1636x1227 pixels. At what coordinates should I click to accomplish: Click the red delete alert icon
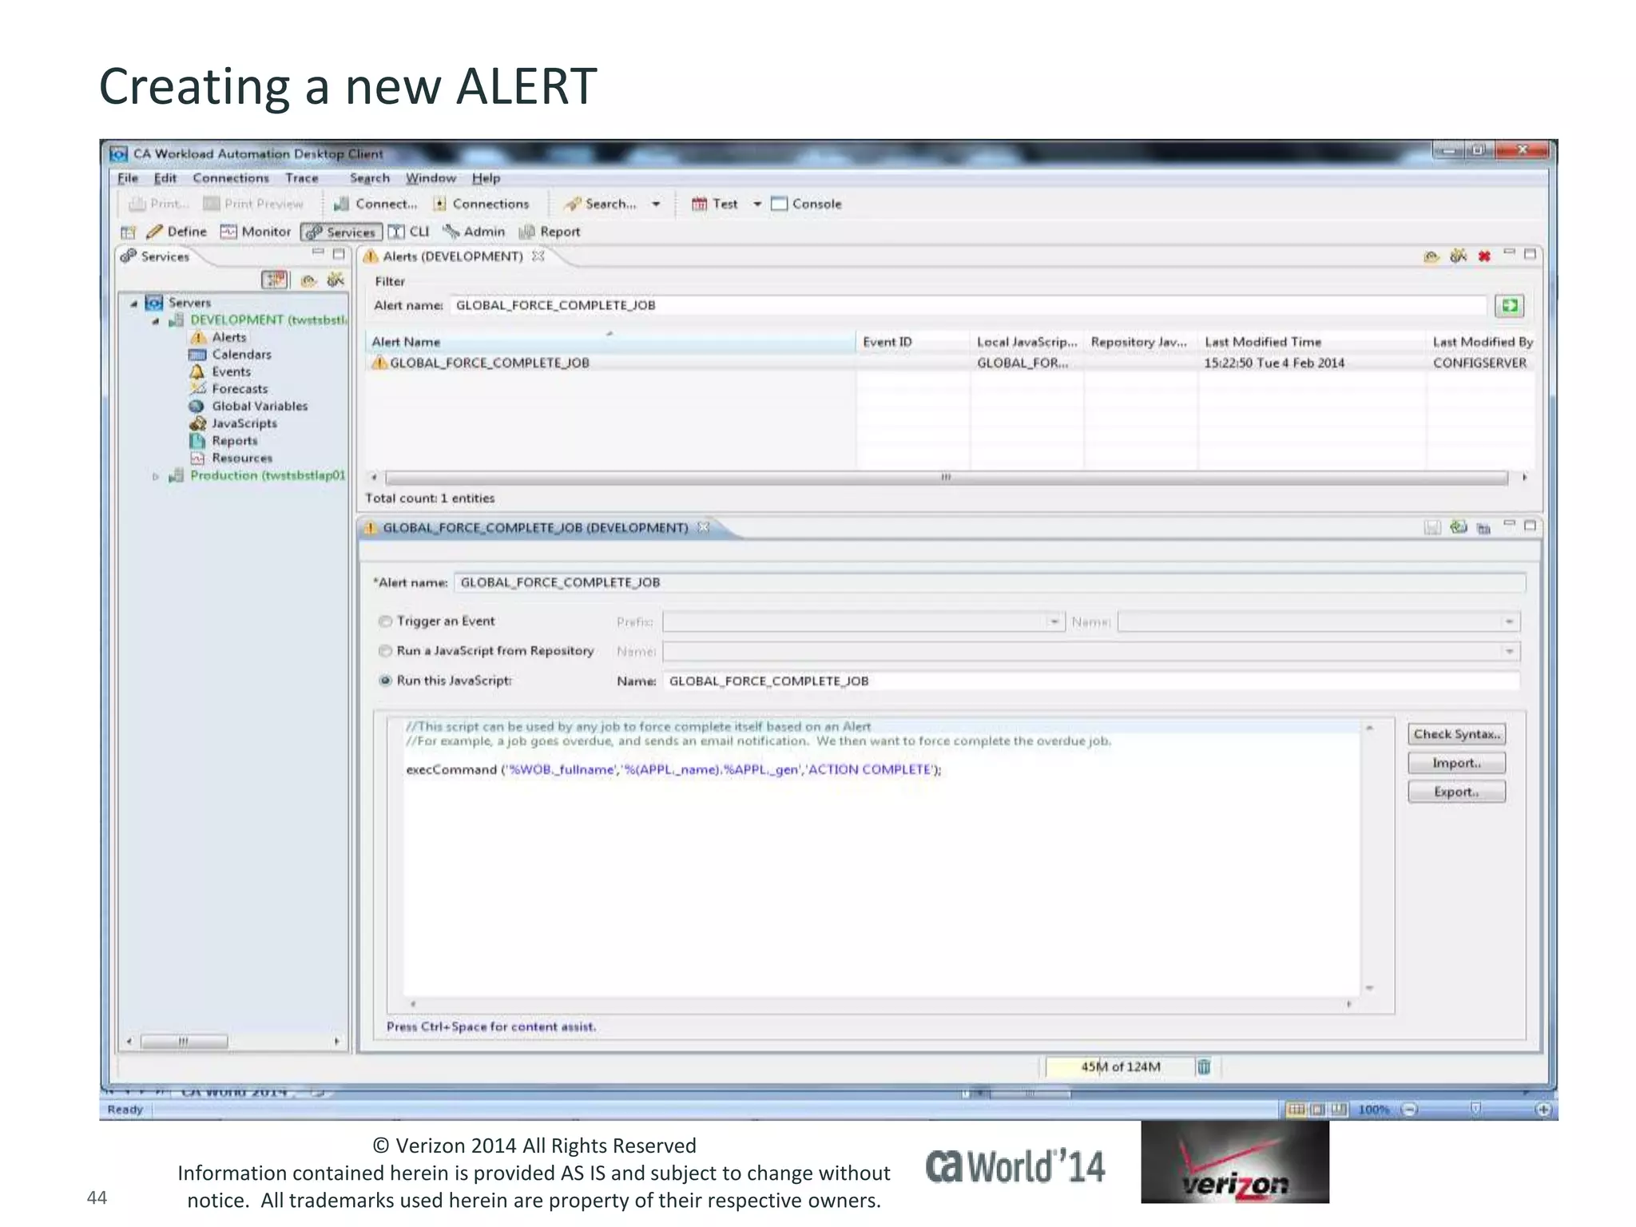(1483, 256)
